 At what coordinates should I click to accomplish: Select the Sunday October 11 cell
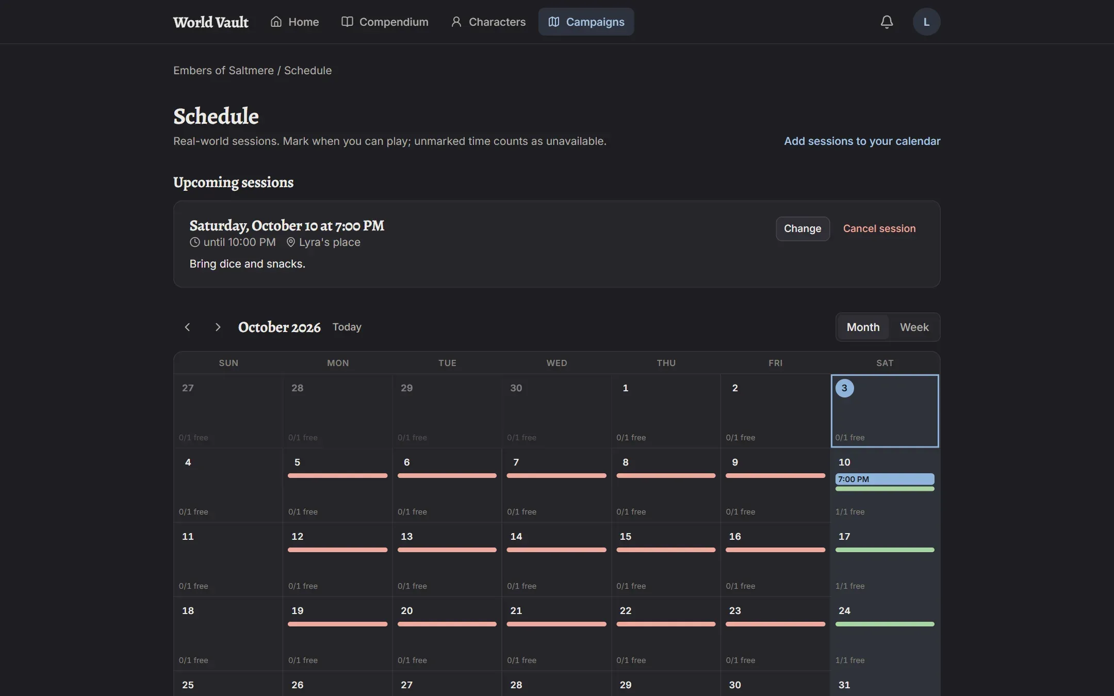tap(228, 559)
